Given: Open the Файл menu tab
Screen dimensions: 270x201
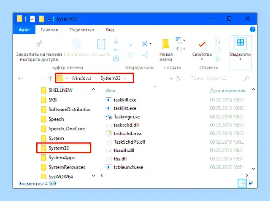Looking at the screenshot, I should coord(24,30).
